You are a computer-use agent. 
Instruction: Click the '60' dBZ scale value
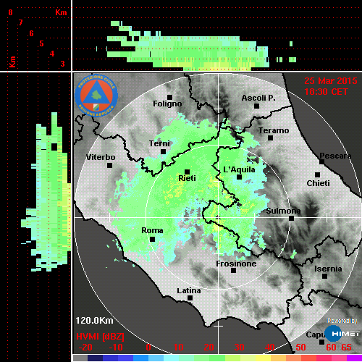pos(331,348)
